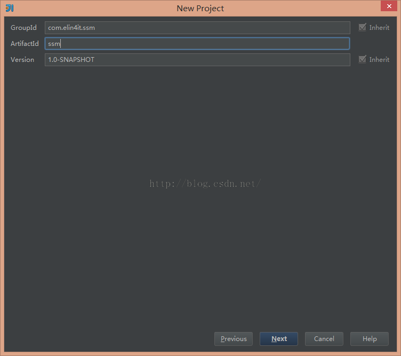Open Help for this dialog
Viewport: 401px width, 356px height.
(370, 339)
